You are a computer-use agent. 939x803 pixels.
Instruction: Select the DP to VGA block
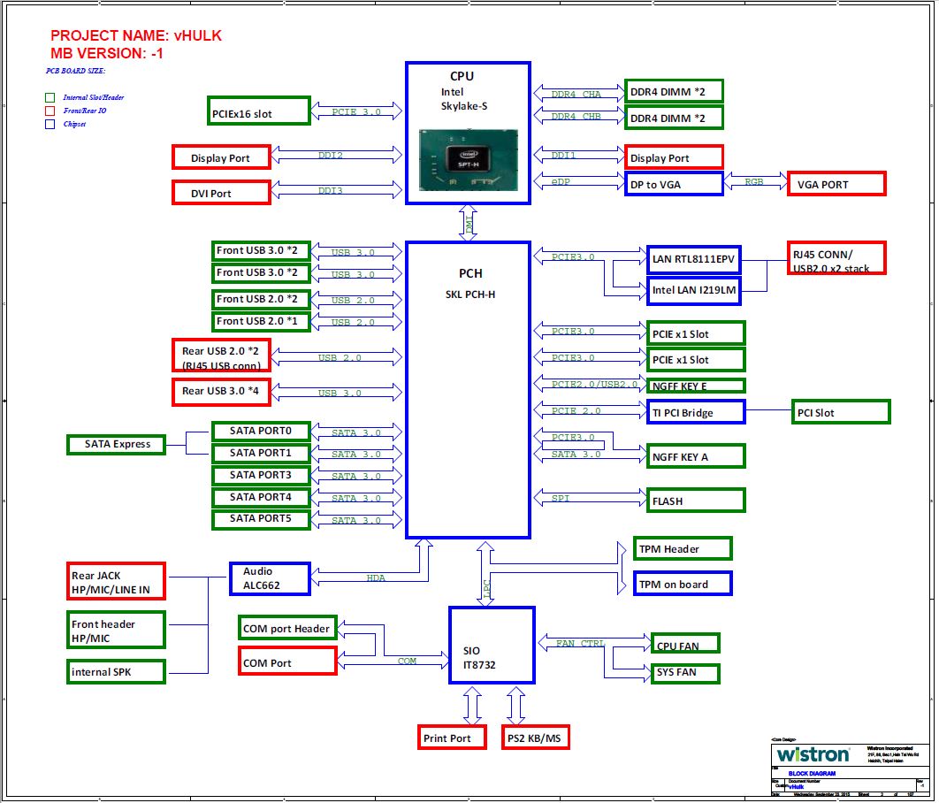click(674, 184)
